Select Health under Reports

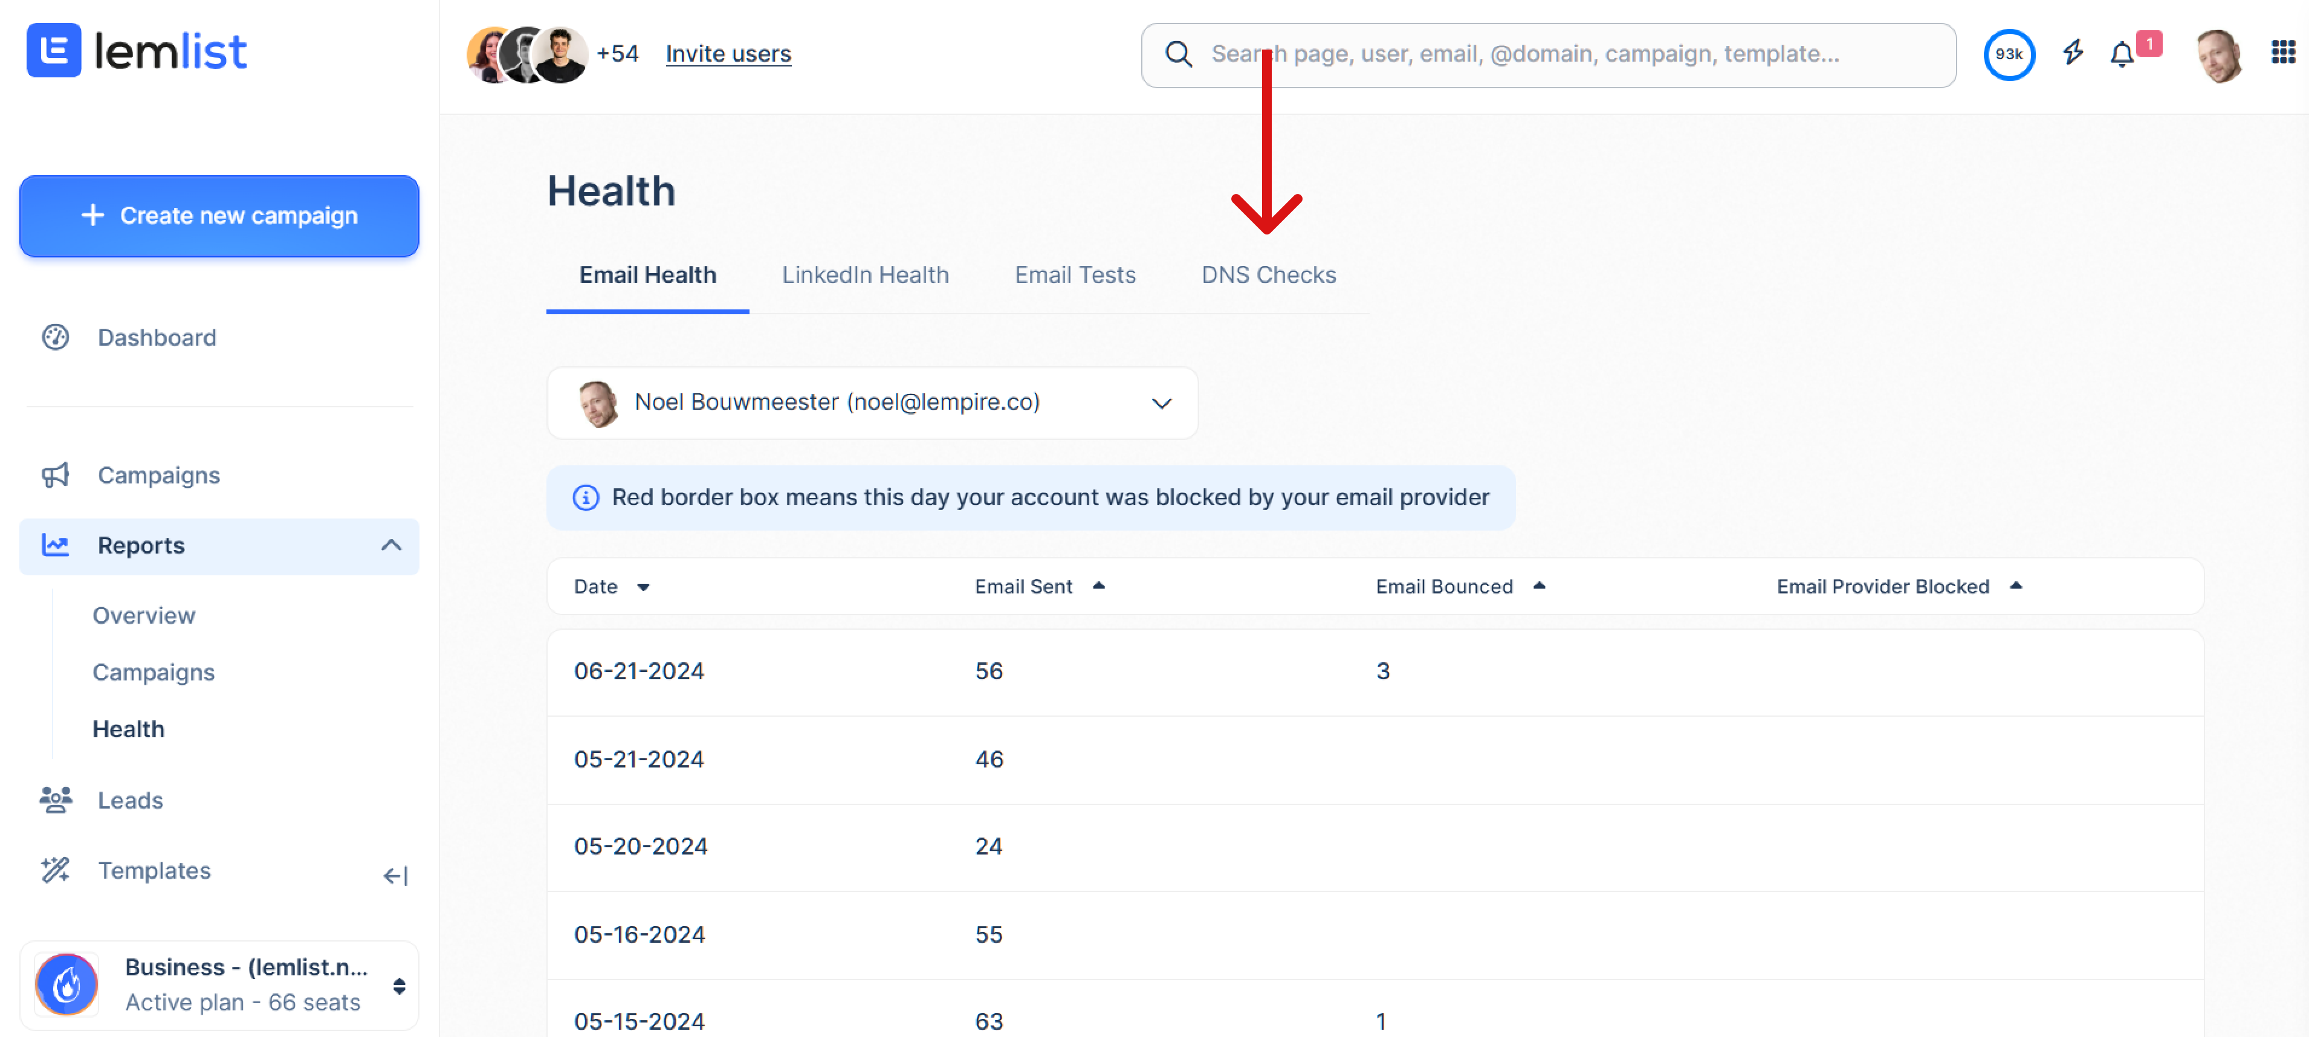[x=128, y=729]
